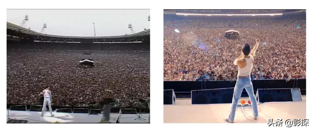Image resolution: width=313 pixels, height=131 pixels.
Task: Select the mixing tower in the right crowd
Action: (232, 34)
